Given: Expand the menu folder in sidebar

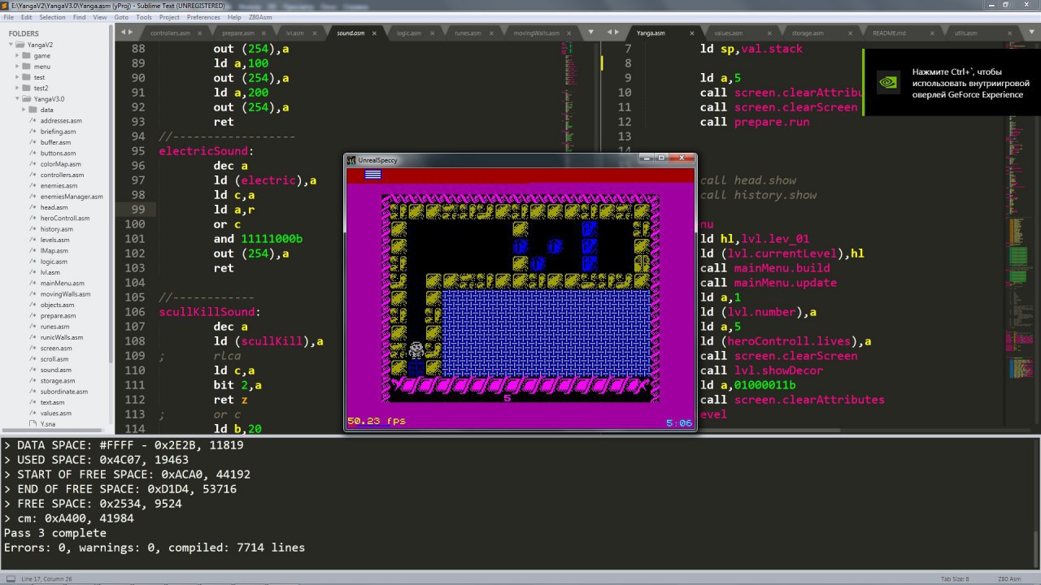Looking at the screenshot, I should [x=15, y=67].
